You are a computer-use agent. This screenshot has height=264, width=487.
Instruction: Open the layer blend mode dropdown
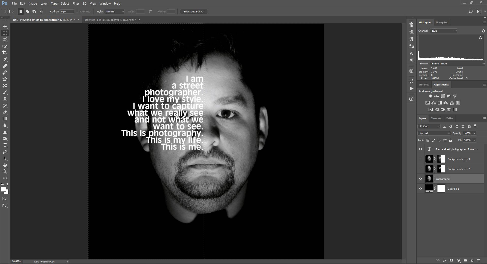coord(434,133)
